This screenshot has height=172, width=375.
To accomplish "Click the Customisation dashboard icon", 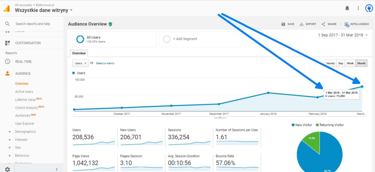I will 8,43.
